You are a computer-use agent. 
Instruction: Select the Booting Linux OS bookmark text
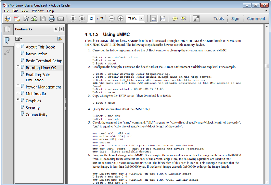tap(41, 68)
